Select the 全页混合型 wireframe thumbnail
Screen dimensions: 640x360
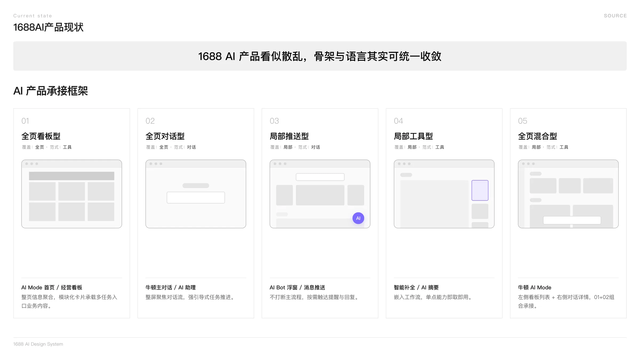[x=568, y=194]
